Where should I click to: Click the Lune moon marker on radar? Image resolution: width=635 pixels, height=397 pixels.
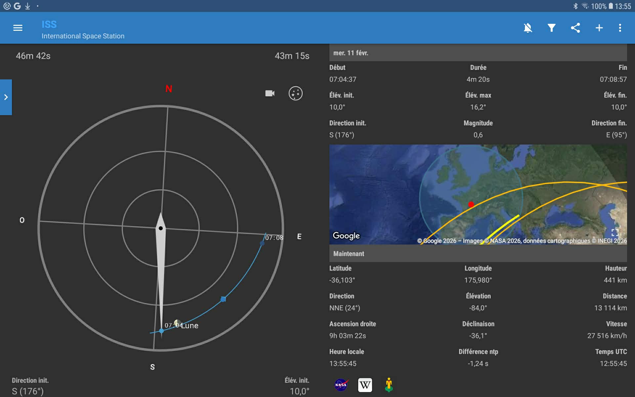(x=178, y=323)
